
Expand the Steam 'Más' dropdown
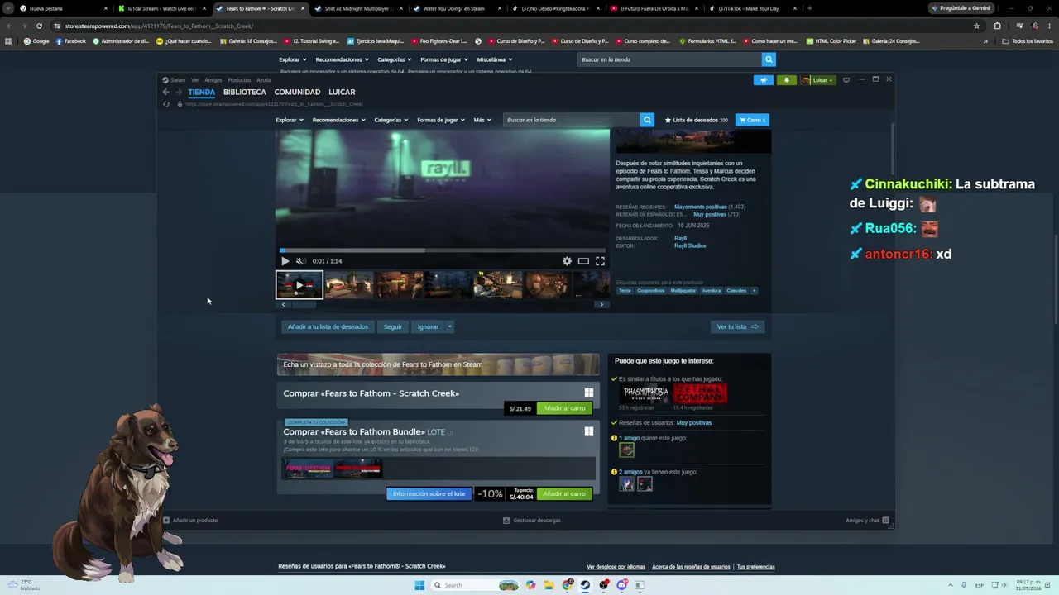[x=482, y=120]
